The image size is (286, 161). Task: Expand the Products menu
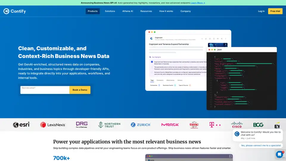(93, 11)
